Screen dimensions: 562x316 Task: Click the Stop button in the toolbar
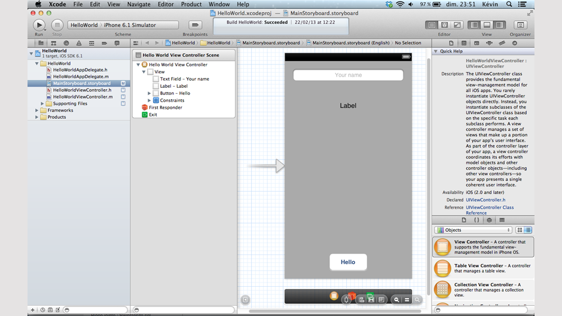[57, 25]
